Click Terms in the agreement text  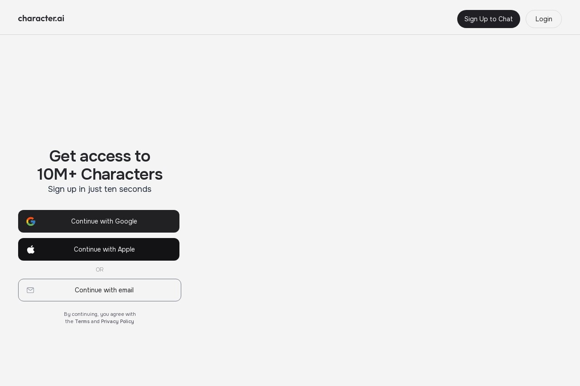click(82, 321)
